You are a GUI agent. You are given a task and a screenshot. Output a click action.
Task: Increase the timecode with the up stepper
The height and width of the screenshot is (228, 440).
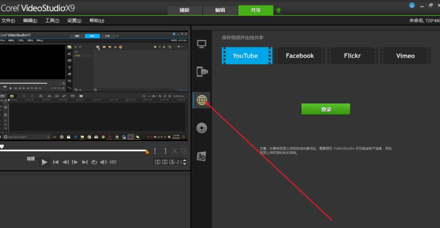coord(184,160)
